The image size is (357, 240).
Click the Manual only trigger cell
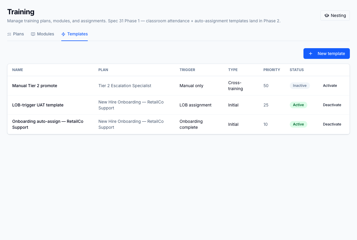coord(191,86)
